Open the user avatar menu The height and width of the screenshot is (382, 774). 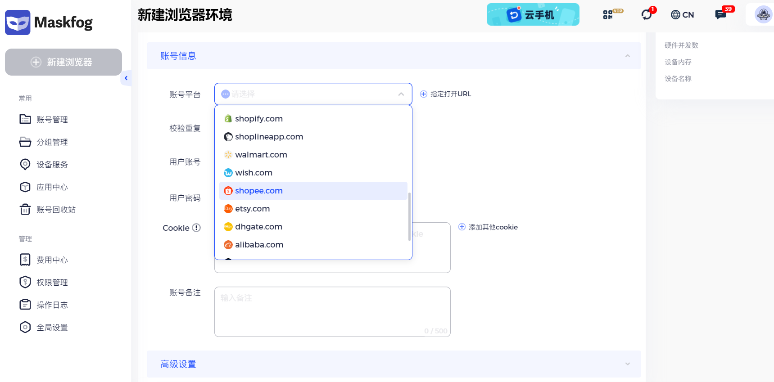click(x=763, y=14)
